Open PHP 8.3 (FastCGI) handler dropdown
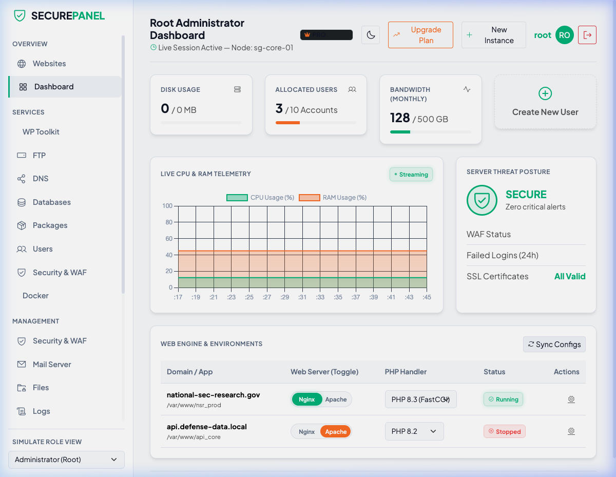The height and width of the screenshot is (477, 616). [x=421, y=399]
